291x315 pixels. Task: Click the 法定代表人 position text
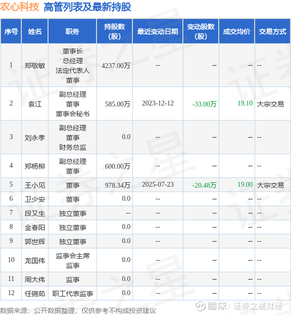click(73, 70)
